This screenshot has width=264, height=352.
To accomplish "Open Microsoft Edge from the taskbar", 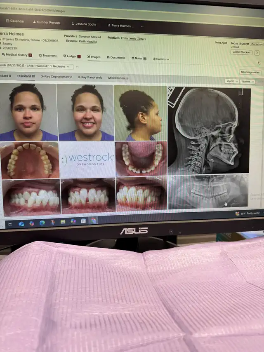I will coord(42,223).
